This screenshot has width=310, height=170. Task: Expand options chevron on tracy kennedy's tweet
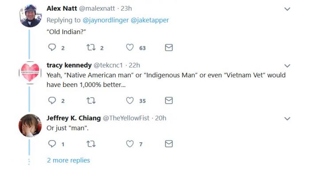(x=287, y=66)
